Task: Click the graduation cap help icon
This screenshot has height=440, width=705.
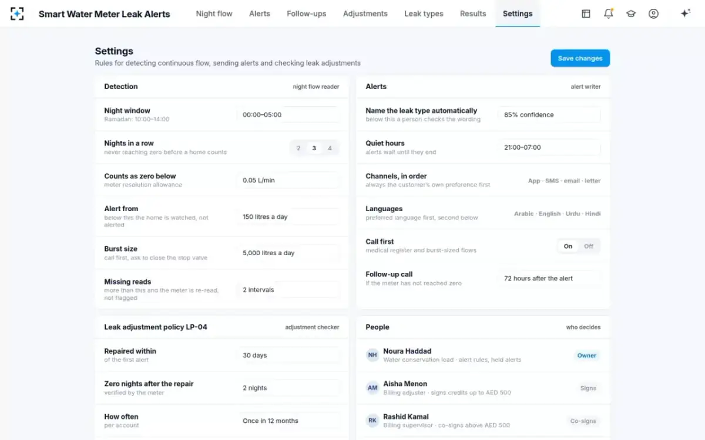Action: click(x=631, y=13)
